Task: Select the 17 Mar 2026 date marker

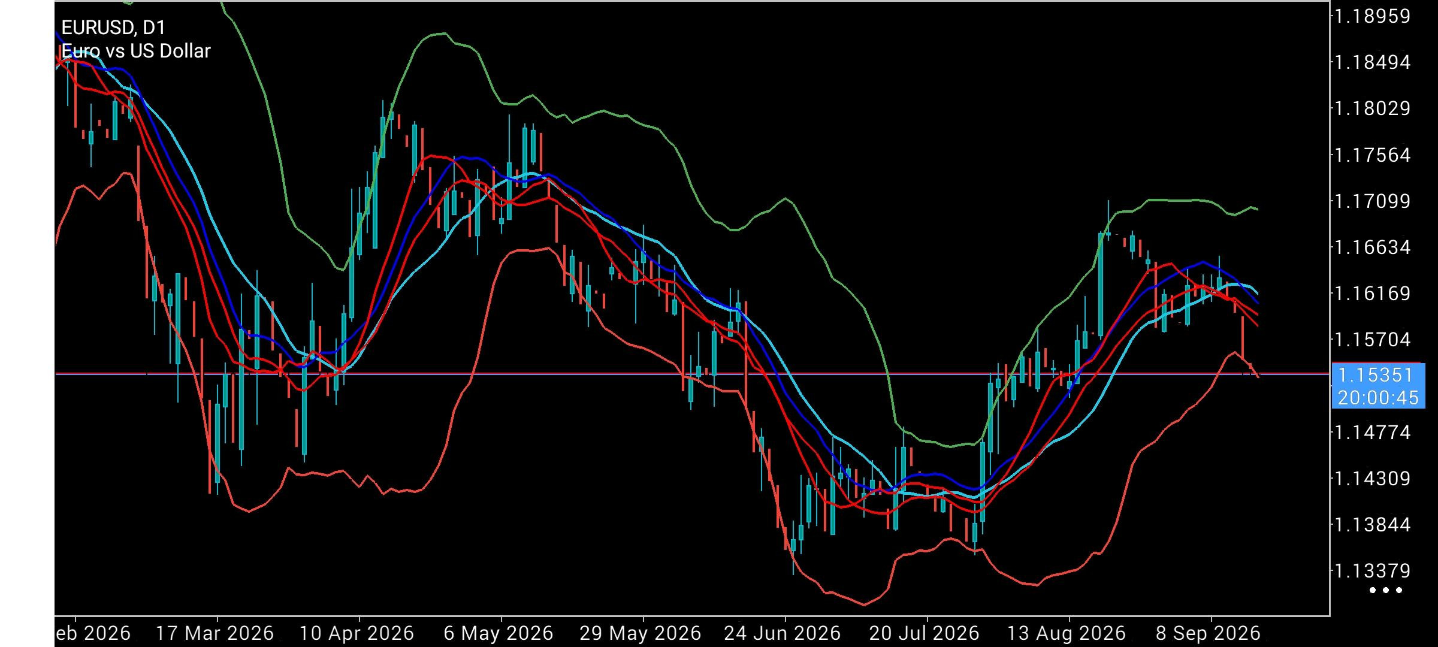Action: pyautogui.click(x=215, y=633)
